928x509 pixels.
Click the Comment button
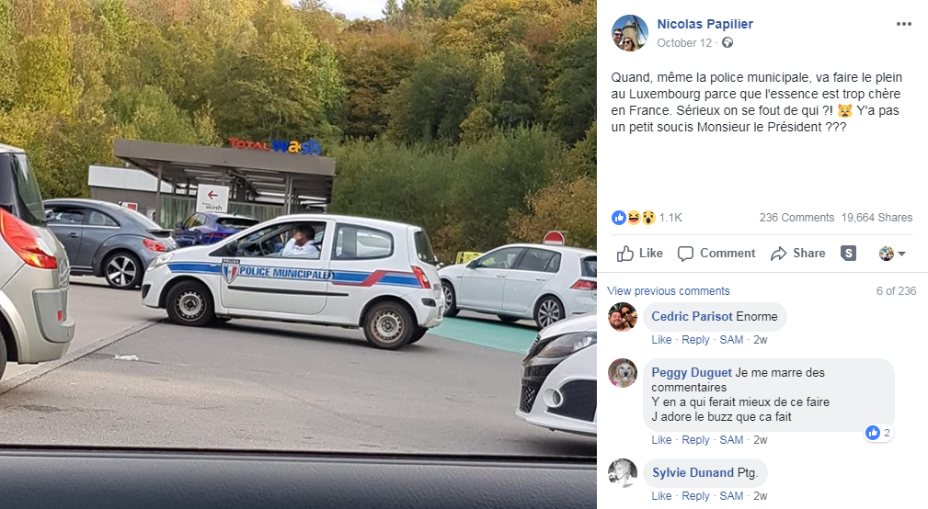coord(716,253)
